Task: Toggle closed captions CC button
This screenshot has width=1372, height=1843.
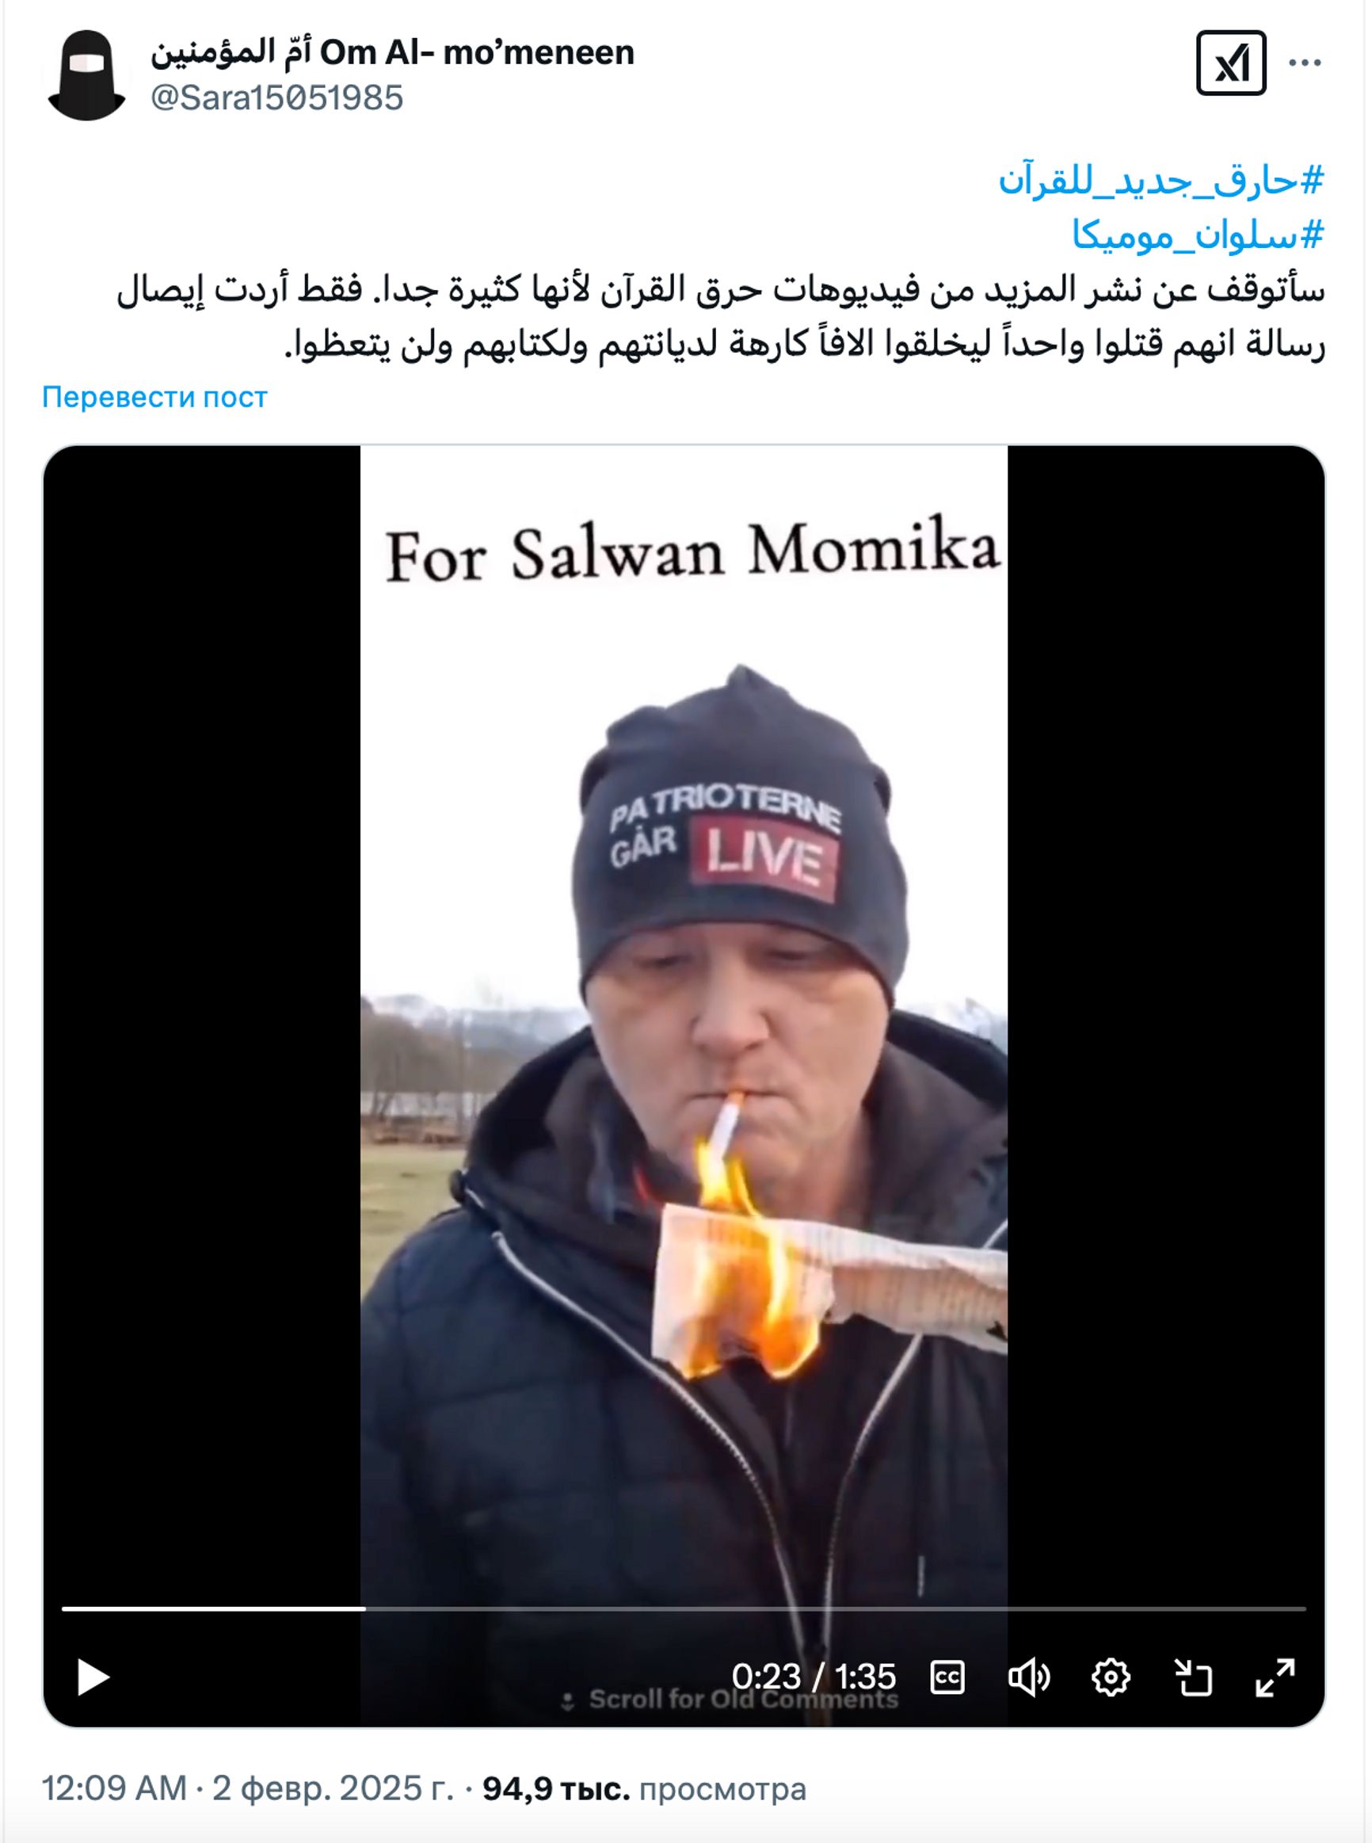Action: [947, 1677]
